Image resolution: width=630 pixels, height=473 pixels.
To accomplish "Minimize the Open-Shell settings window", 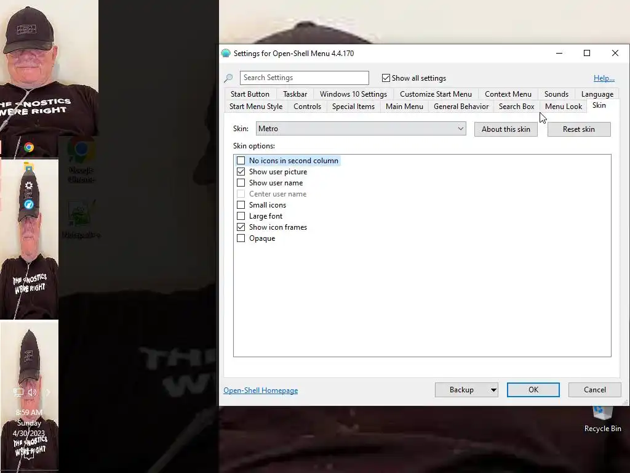I will [x=559, y=53].
